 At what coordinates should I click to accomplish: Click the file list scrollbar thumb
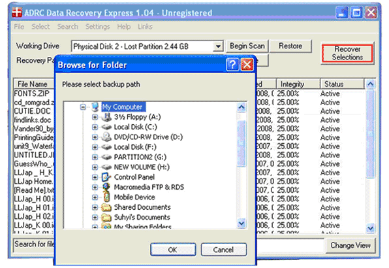coord(370,134)
